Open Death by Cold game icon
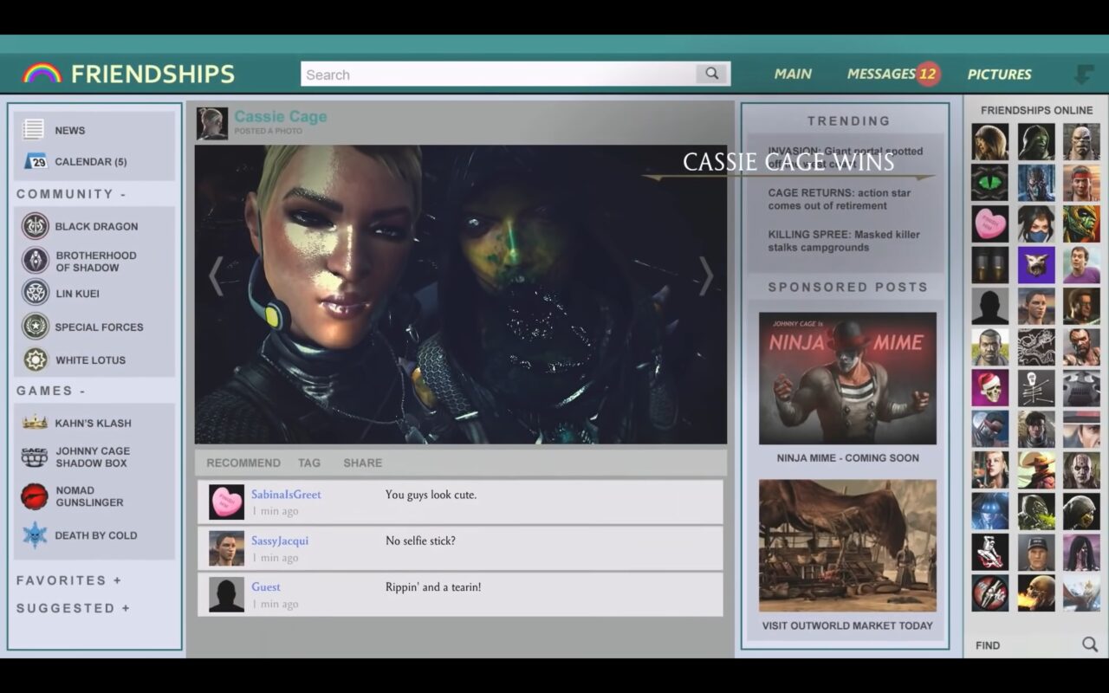Screen dimensions: 1109x693 click(x=35, y=535)
